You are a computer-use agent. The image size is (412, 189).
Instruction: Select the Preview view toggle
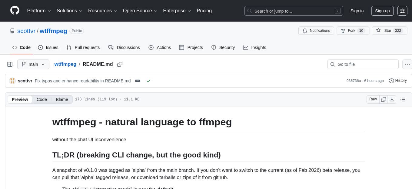point(20,99)
